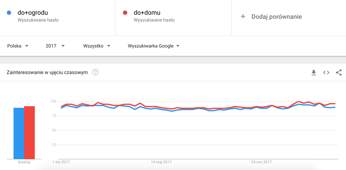Viewport: 346px width, 170px height.
Task: Open help tooltip for Zainteresowanie w ujęciu czasowym
Action: click(x=95, y=72)
